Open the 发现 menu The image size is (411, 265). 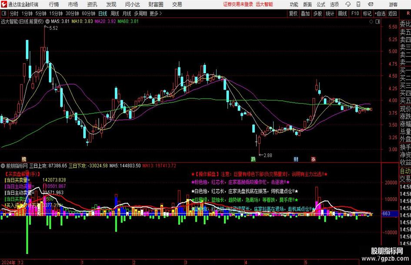point(111,4)
